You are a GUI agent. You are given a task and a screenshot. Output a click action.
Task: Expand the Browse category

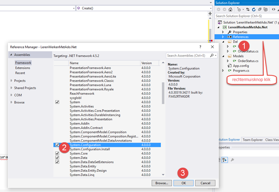[x=12, y=103]
